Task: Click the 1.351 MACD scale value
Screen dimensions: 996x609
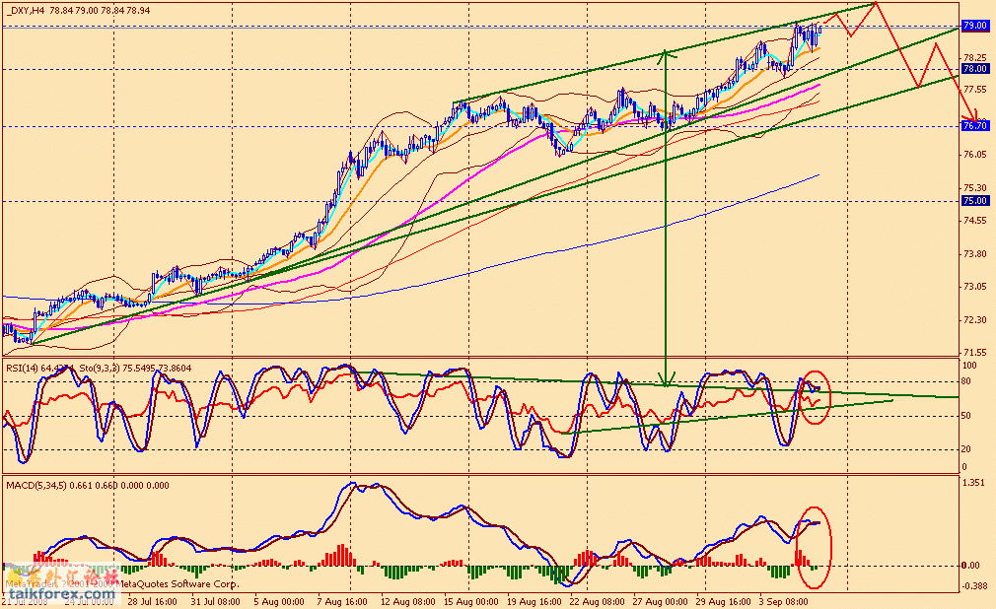Action: 975,483
